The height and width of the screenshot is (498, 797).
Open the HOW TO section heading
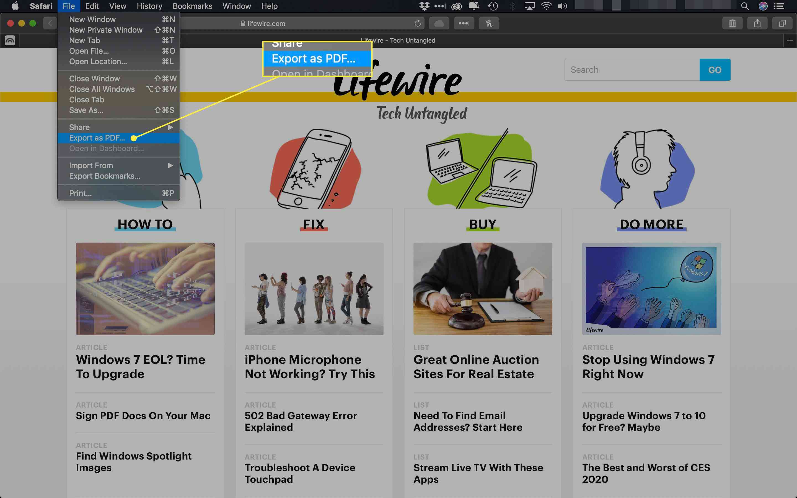pos(145,224)
